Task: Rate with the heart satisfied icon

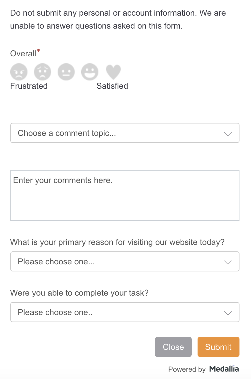Action: pyautogui.click(x=113, y=72)
